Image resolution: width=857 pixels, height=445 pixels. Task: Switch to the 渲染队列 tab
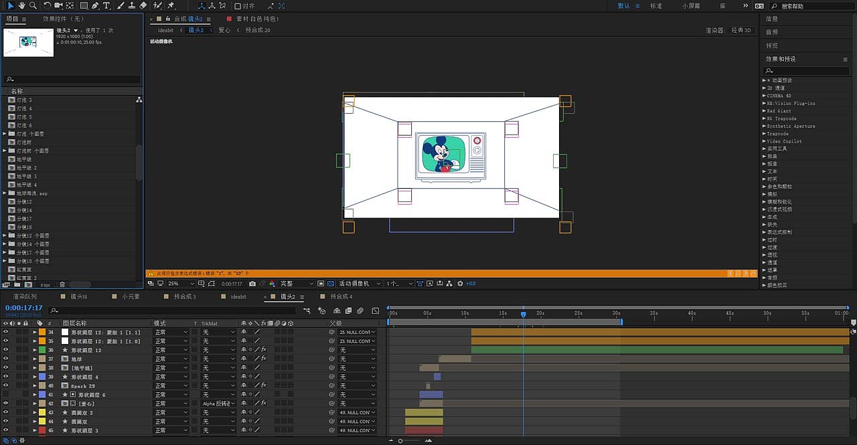[25, 296]
